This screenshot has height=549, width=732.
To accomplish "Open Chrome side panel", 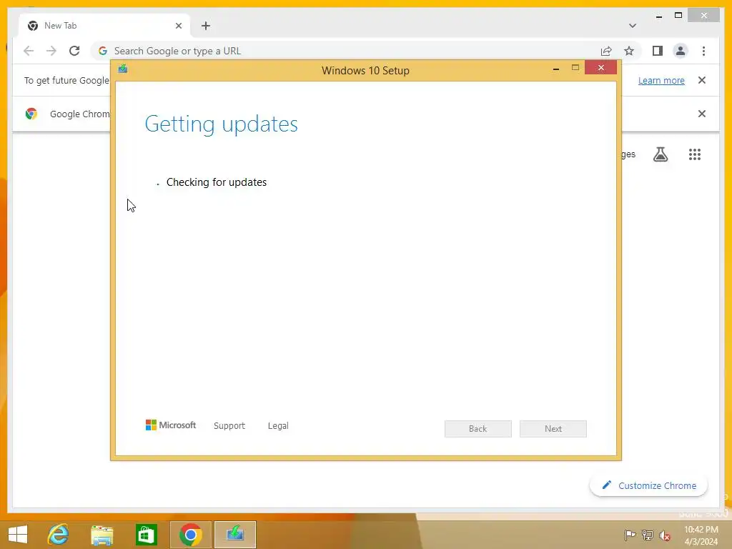I will point(658,51).
